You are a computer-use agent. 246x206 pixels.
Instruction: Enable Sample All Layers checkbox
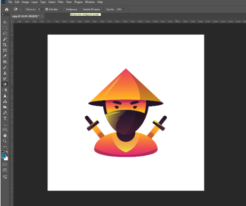[81, 9]
